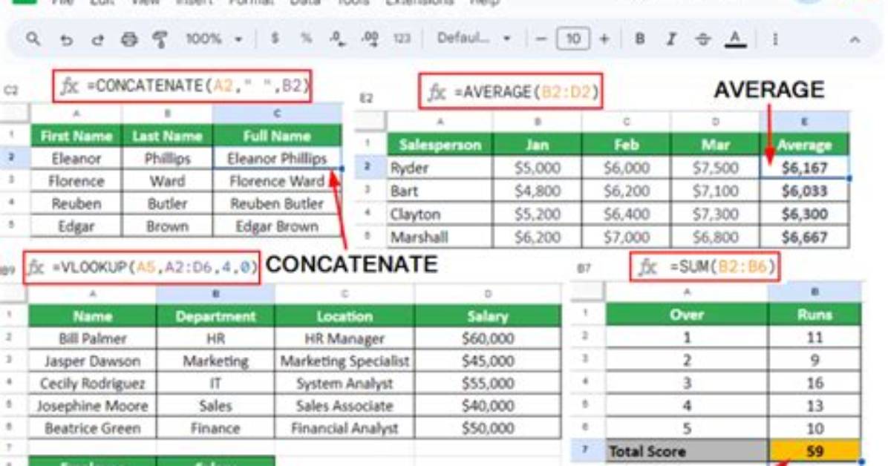This screenshot has width=888, height=466.
Task: Select the Josephine Moore name cell
Action: [x=92, y=406]
